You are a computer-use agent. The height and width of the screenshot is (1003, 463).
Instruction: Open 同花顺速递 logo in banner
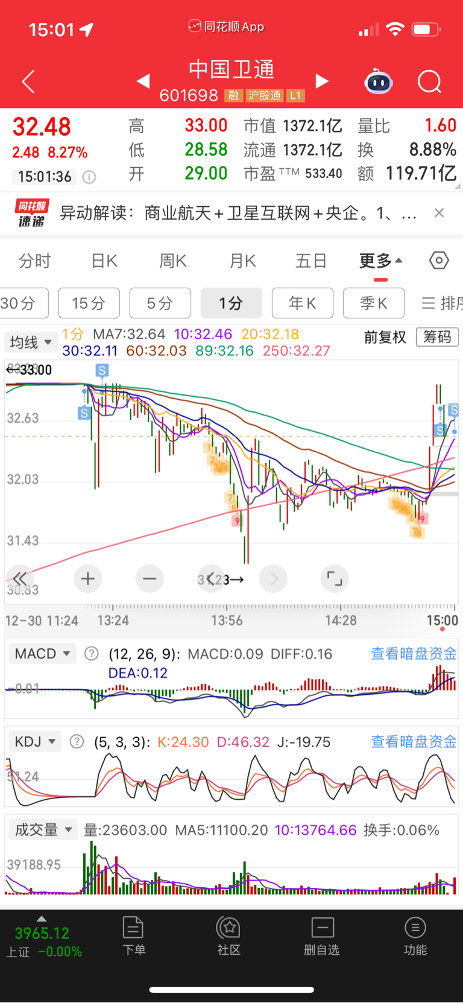click(x=31, y=213)
